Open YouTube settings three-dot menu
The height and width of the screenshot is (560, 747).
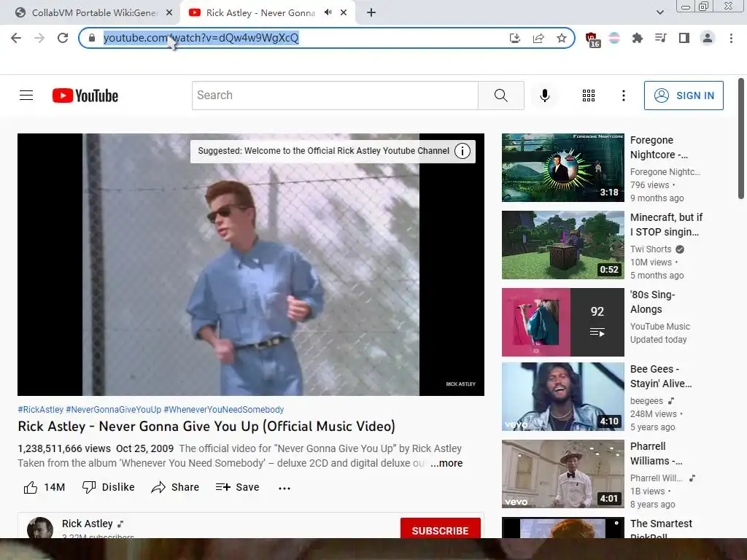[x=623, y=96]
